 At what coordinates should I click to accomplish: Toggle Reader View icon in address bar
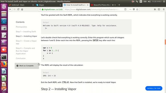[x=125, y=9]
